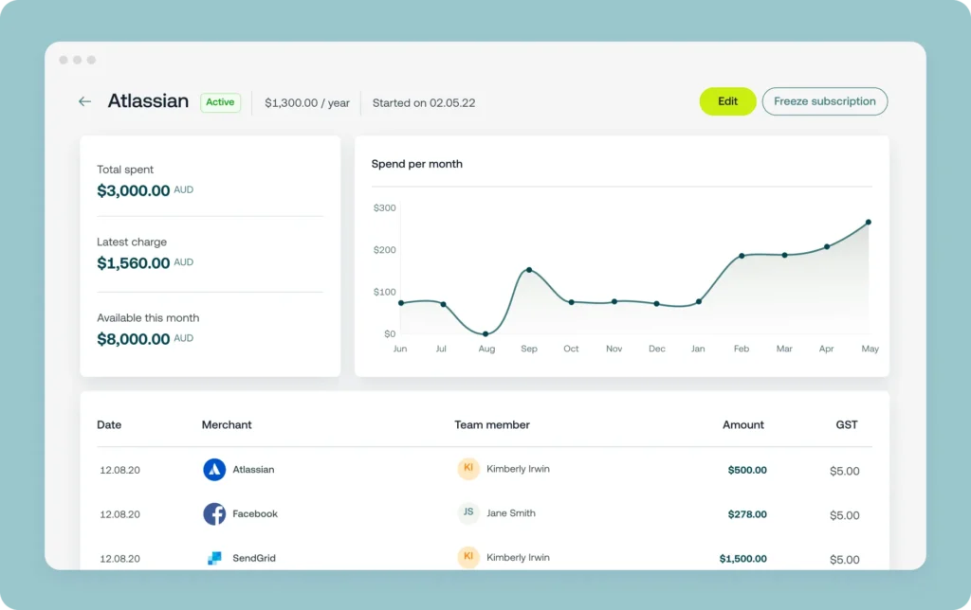
Task: Click the Spend per month heading
Action: (417, 164)
